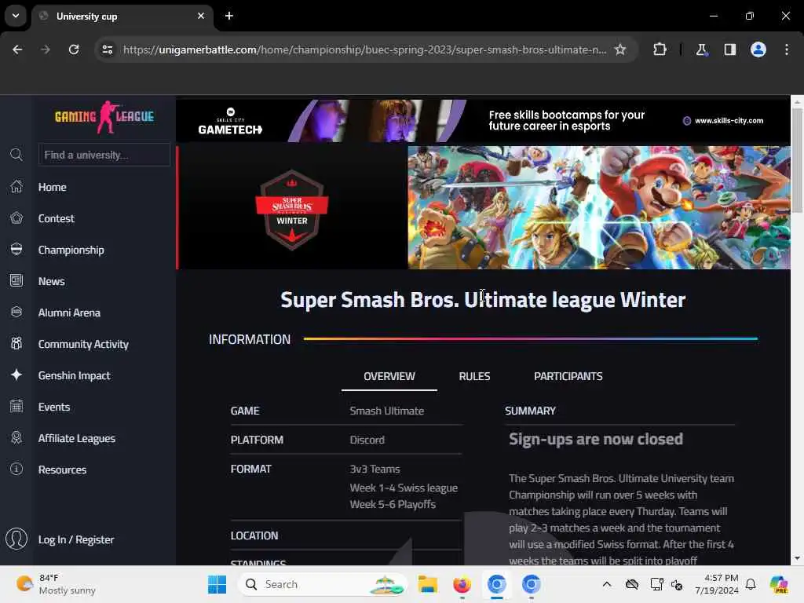
Task: Open the Home sidebar link
Action: [53, 187]
